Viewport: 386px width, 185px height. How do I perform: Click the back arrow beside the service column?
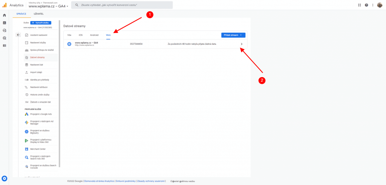[18, 35]
